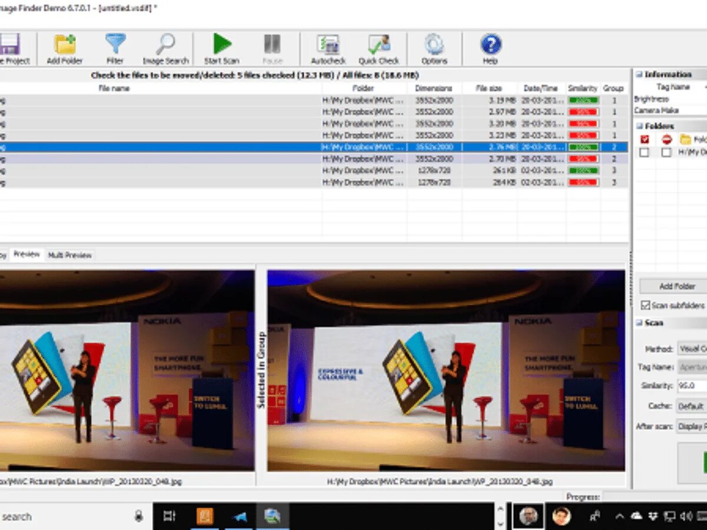Select the row with file size 2.76 MB
The width and height of the screenshot is (707, 530).
pyautogui.click(x=314, y=147)
